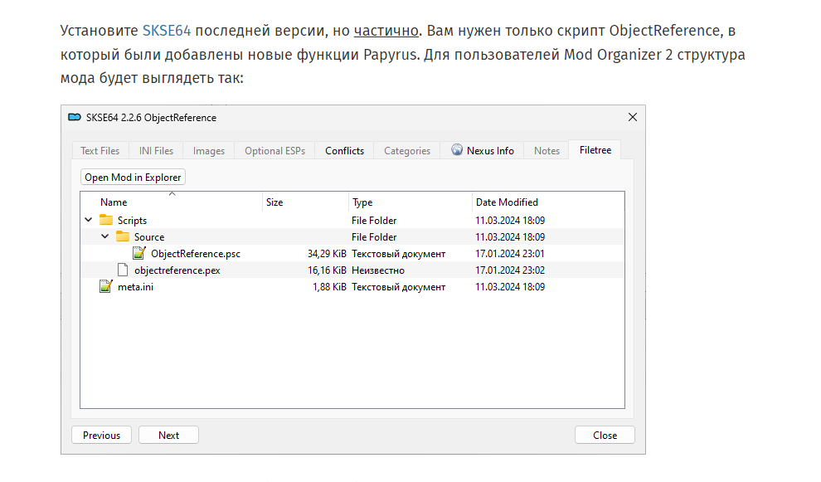This screenshot has width=821, height=482.
Task: Click the Next button
Action: click(x=168, y=435)
